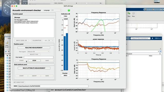Click the Search Documentation field
Image resolution: width=164 pixels, height=92 pixels.
(140, 38)
